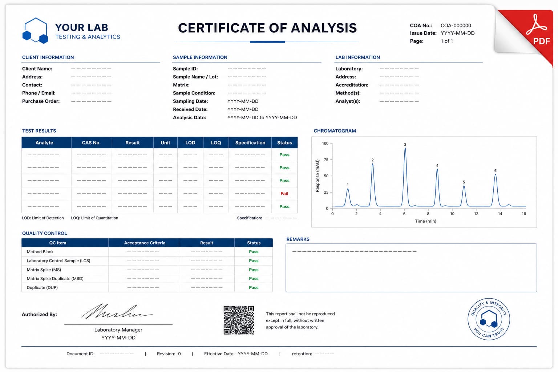Click the Matrix label
The width and height of the screenshot is (558, 372).
tap(181, 85)
